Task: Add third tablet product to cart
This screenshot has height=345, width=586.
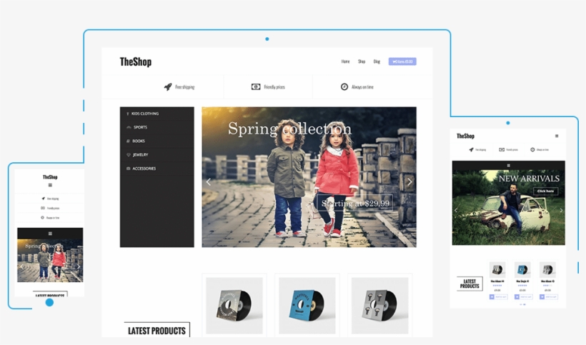Action: click(x=548, y=297)
